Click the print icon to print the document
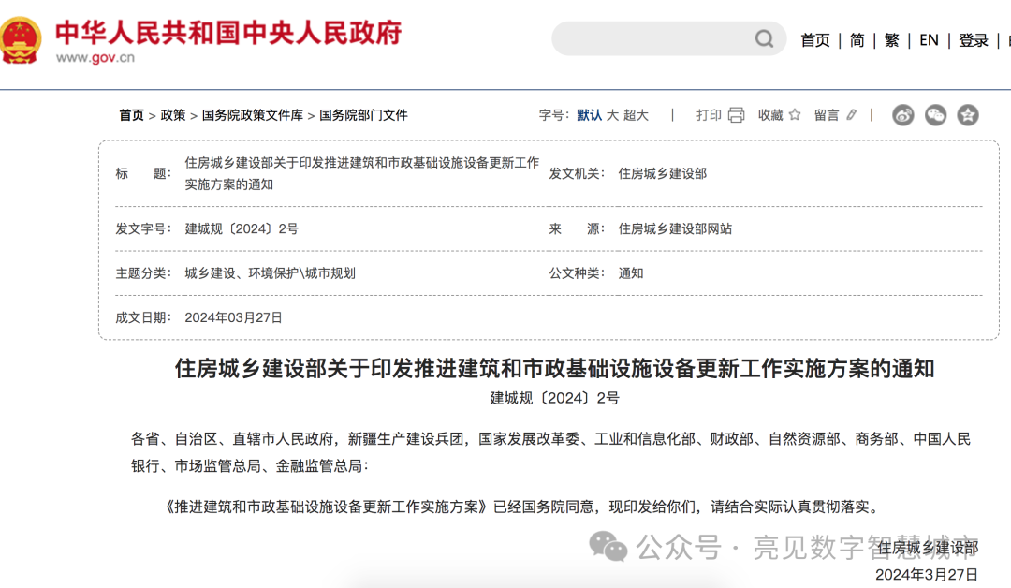The width and height of the screenshot is (1011, 588). point(738,114)
